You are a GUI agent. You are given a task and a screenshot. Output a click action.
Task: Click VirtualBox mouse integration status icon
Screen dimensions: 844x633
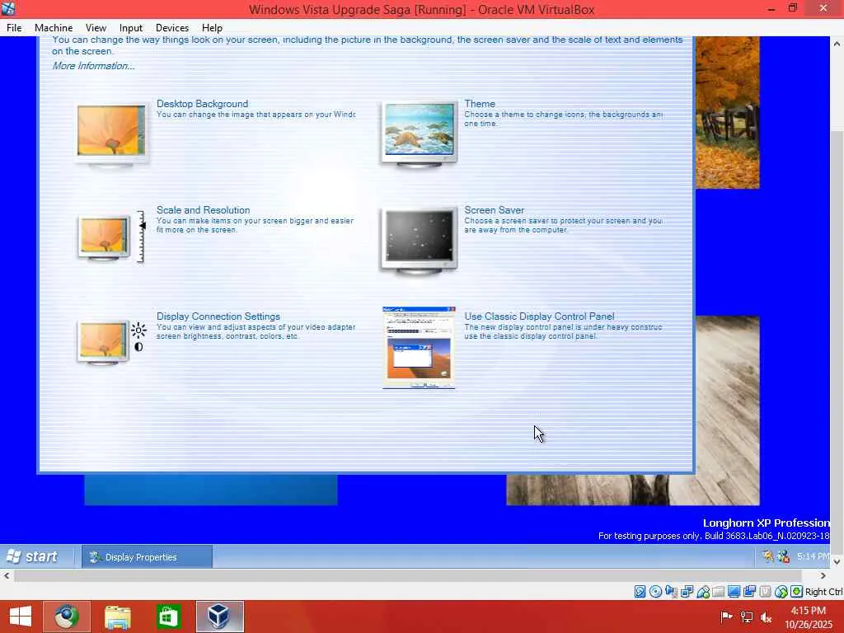(781, 592)
